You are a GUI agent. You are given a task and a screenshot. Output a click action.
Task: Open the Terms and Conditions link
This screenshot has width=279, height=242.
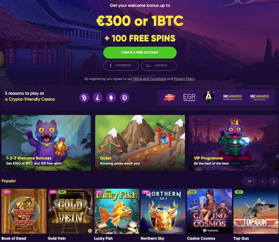pos(150,79)
